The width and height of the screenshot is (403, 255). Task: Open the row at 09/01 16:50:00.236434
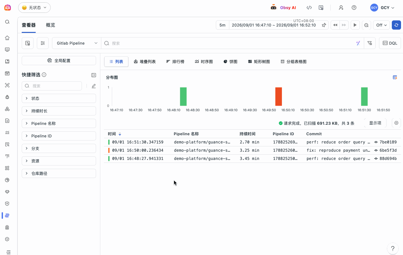pyautogui.click(x=252, y=150)
